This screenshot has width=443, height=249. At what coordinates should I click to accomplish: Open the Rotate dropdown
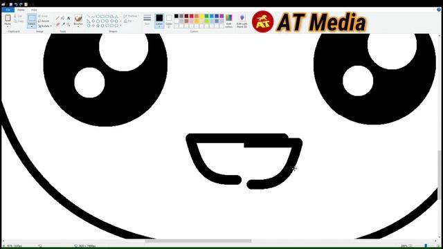click(45, 26)
